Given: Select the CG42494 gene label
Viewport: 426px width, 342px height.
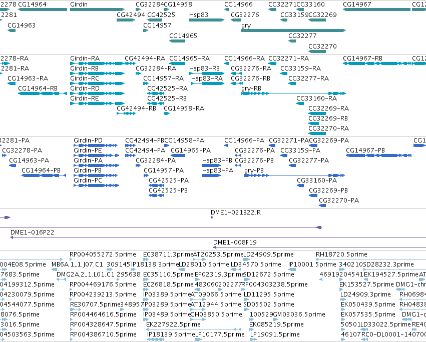Looking at the screenshot, I should 131,14.
